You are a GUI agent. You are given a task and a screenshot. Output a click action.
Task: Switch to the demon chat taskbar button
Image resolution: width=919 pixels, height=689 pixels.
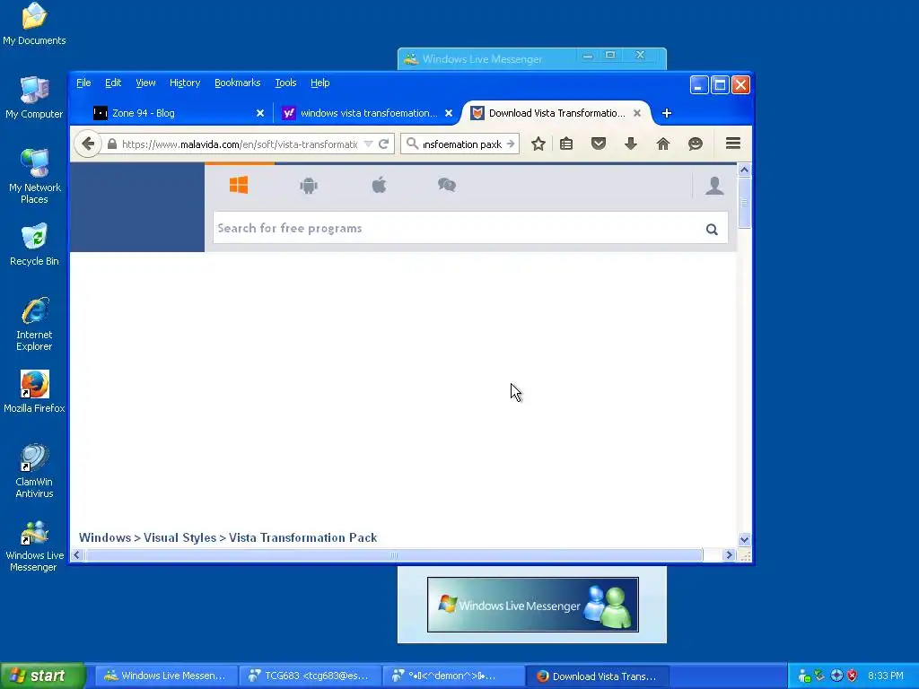click(x=453, y=676)
